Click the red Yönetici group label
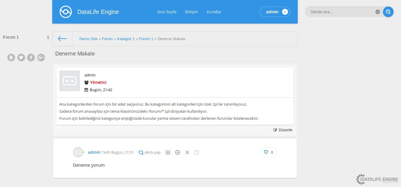Viewport: 401px width, 187px height. (x=98, y=82)
